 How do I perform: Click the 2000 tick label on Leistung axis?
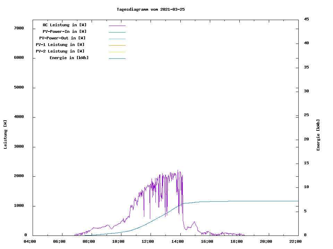tap(19, 176)
